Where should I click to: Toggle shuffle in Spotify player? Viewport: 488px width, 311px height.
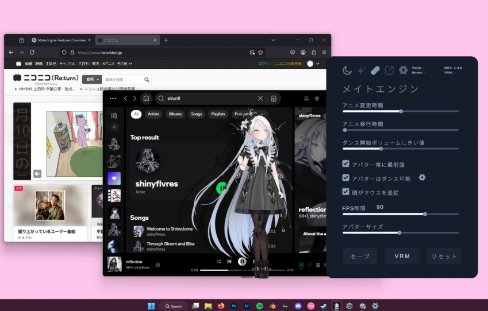(218, 262)
